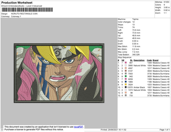Click the Left value '73.9 mm'
The height and width of the screenshot is (132, 171).
point(136,30)
